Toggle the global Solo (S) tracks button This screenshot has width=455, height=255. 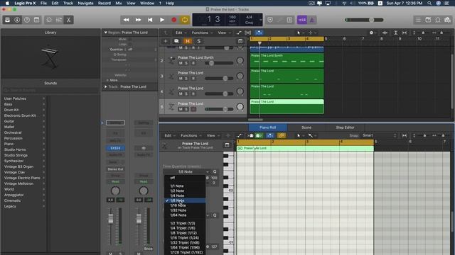[x=199, y=41]
